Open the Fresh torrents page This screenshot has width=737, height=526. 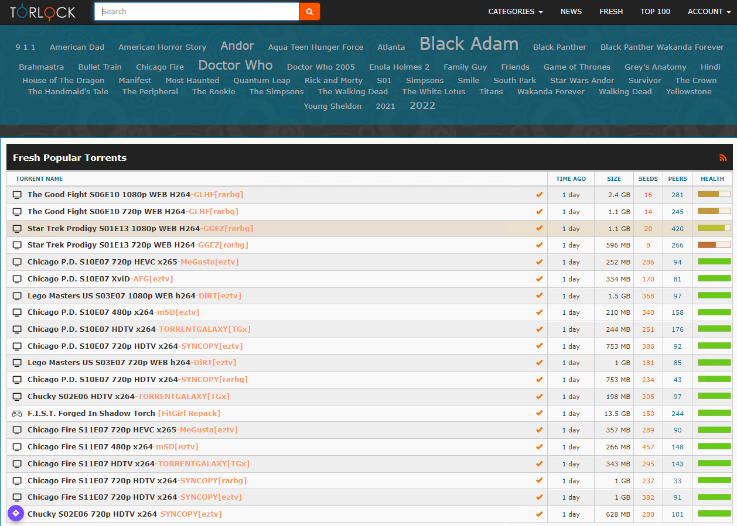[x=611, y=11]
